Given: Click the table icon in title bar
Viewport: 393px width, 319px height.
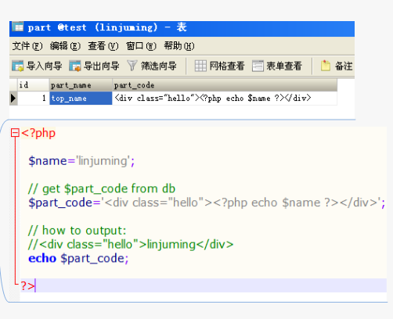Looking at the screenshot, I should pyautogui.click(x=18, y=27).
